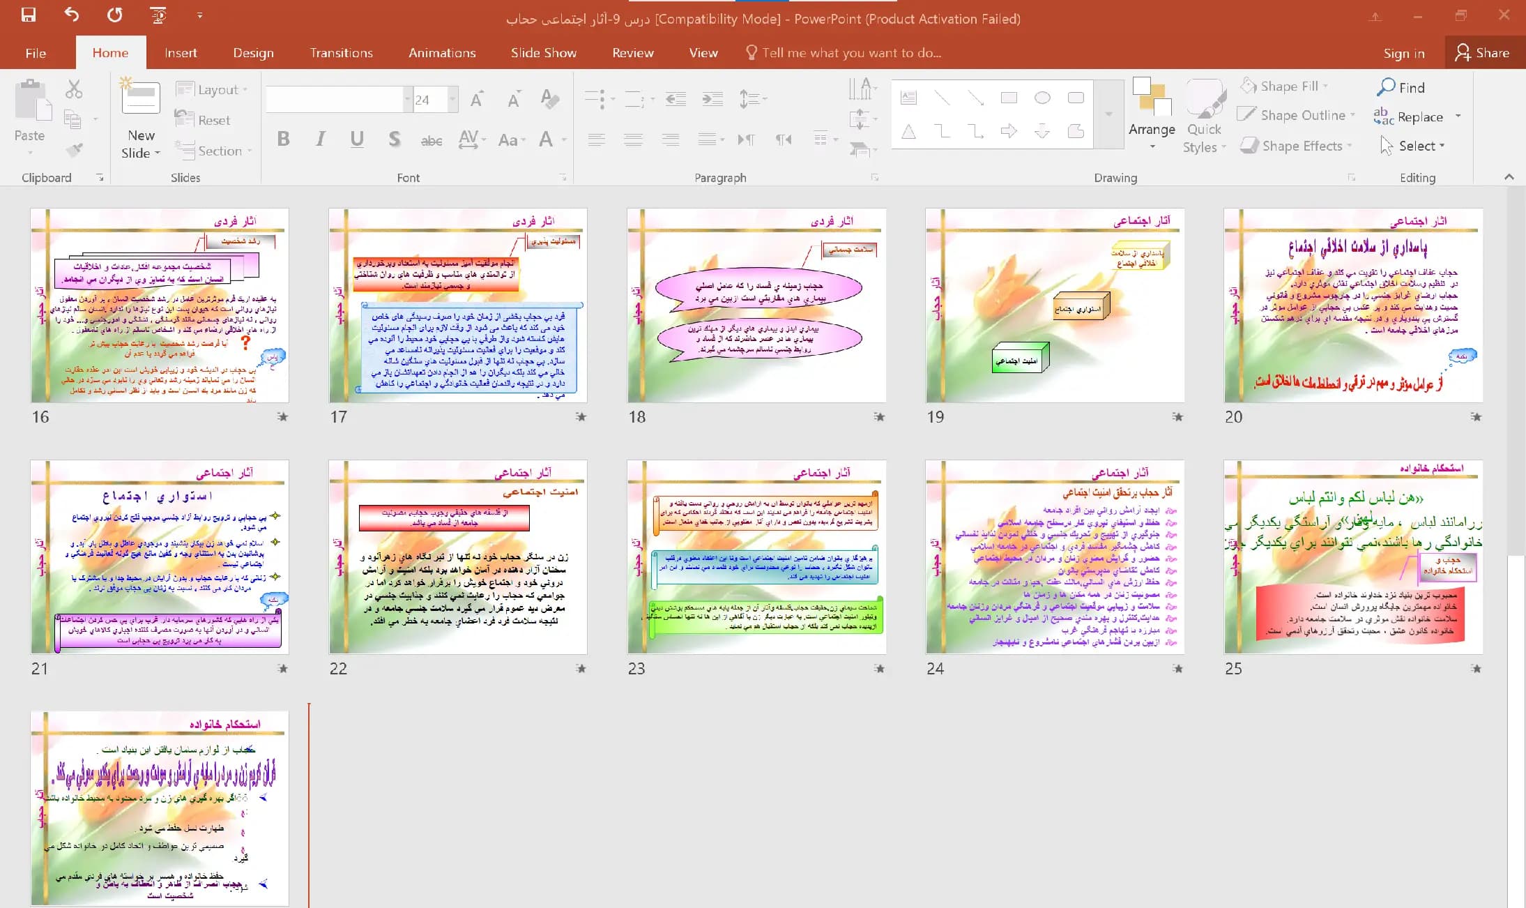Start slideshow from beginning via the quick access icon

(x=158, y=15)
